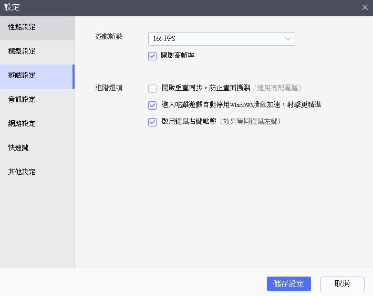
Task: Open the 165 FPS frame rate dropdown
Action: coord(215,39)
